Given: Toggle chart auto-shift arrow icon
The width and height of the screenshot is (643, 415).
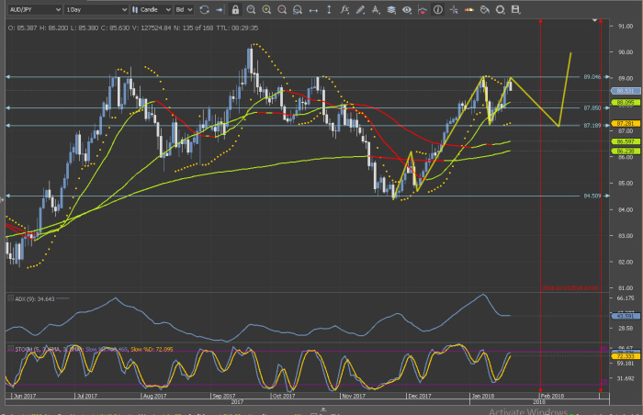Looking at the screenshot, I should 220,9.
